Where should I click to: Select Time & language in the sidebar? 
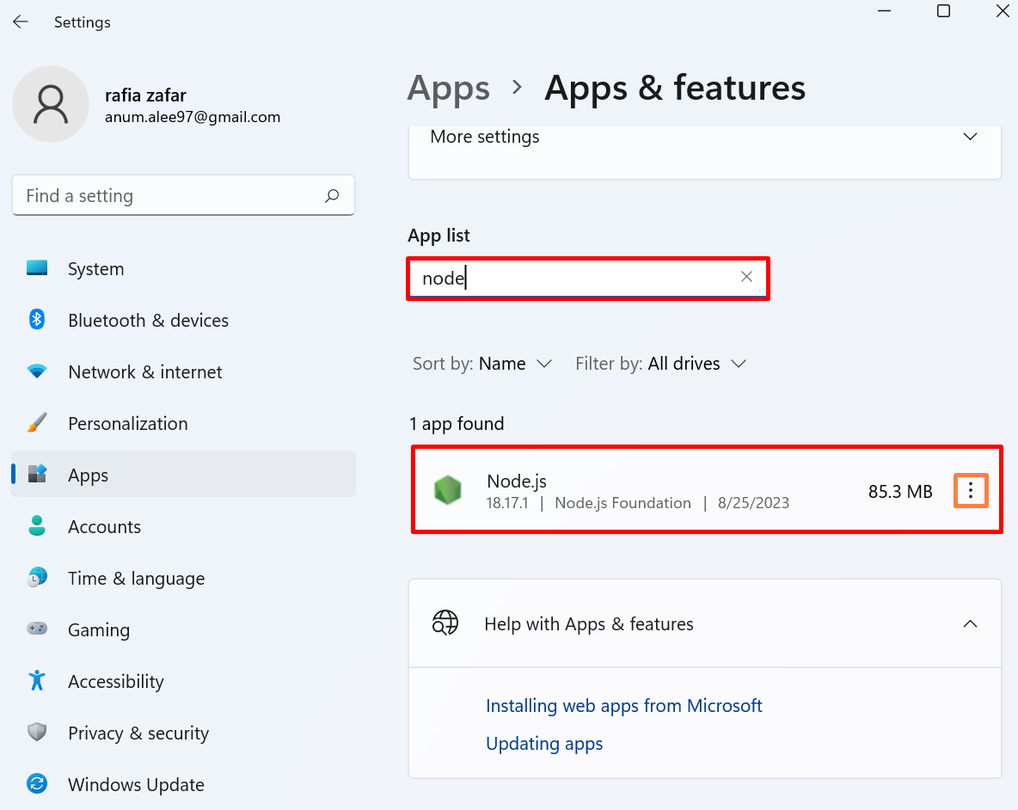pos(184,578)
